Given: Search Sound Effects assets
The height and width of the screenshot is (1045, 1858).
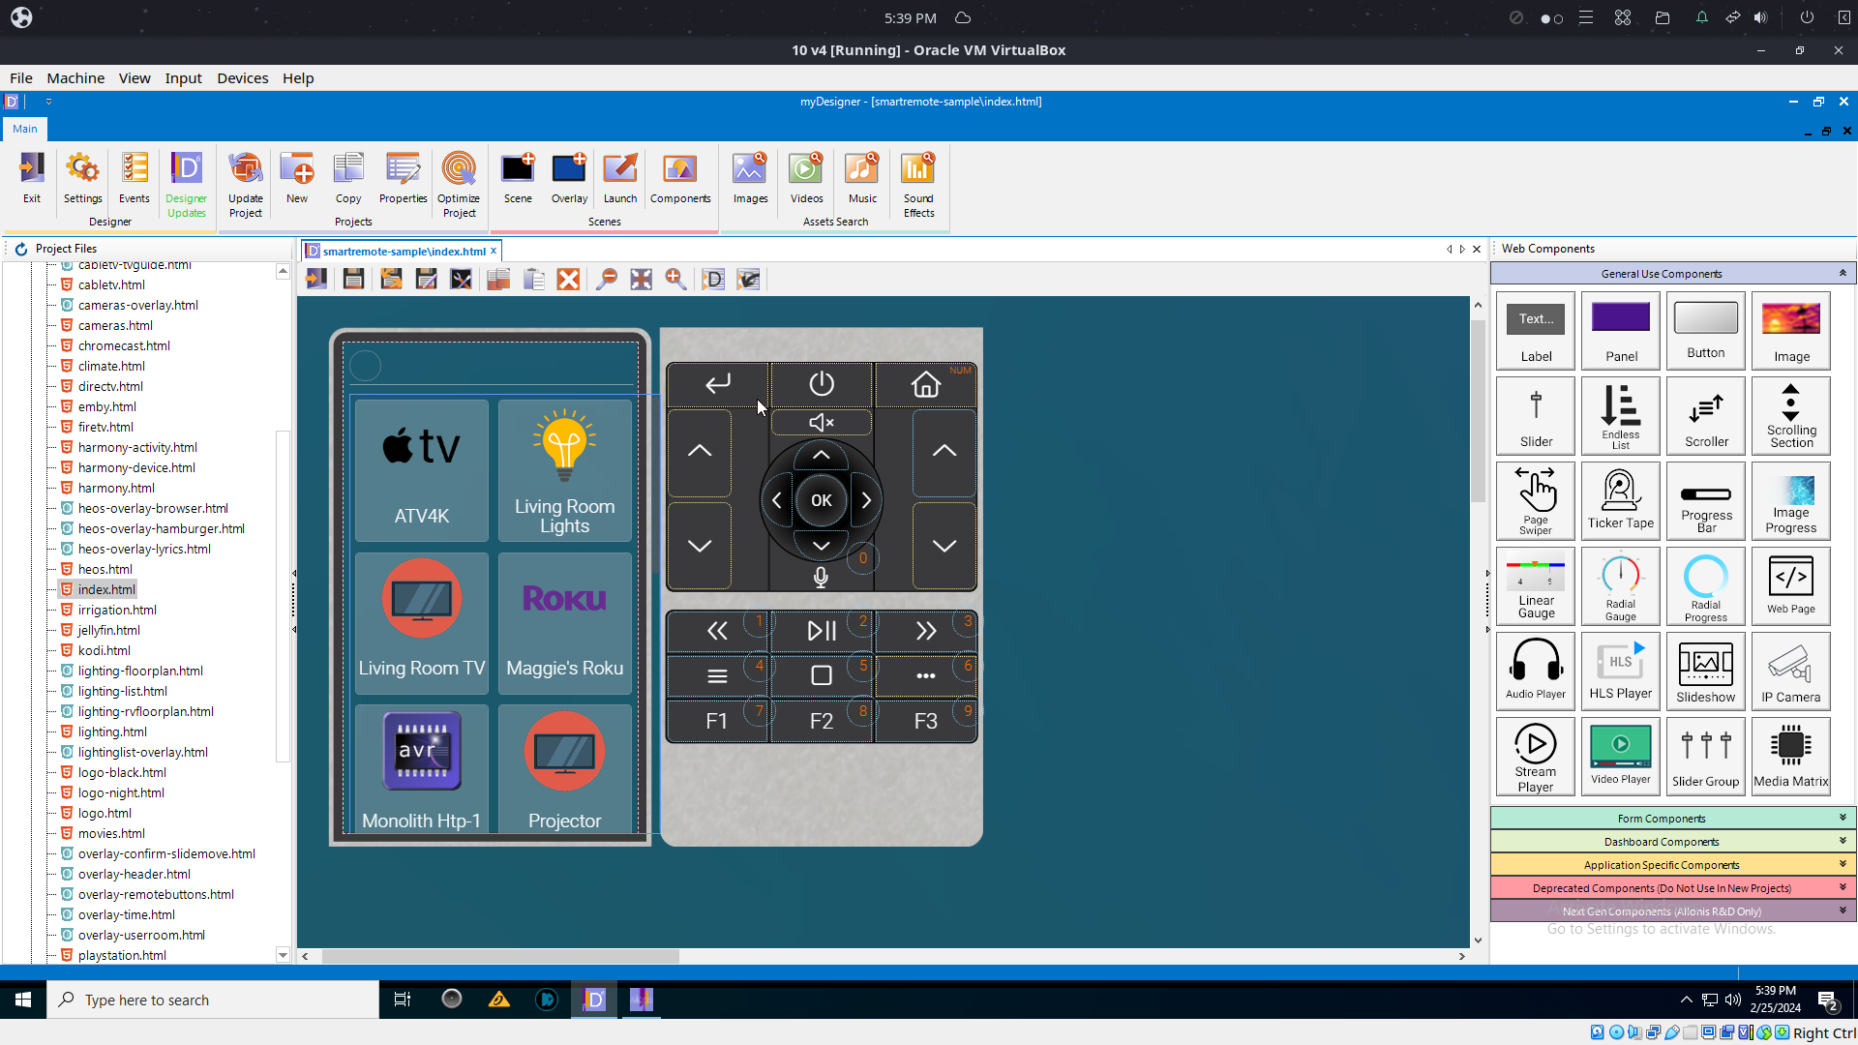Looking at the screenshot, I should [918, 185].
